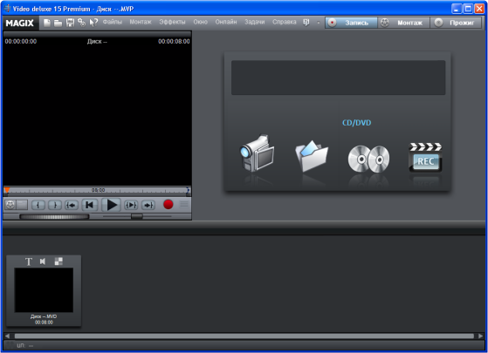
Task: Click the context help cursor icon
Action: click(x=93, y=23)
